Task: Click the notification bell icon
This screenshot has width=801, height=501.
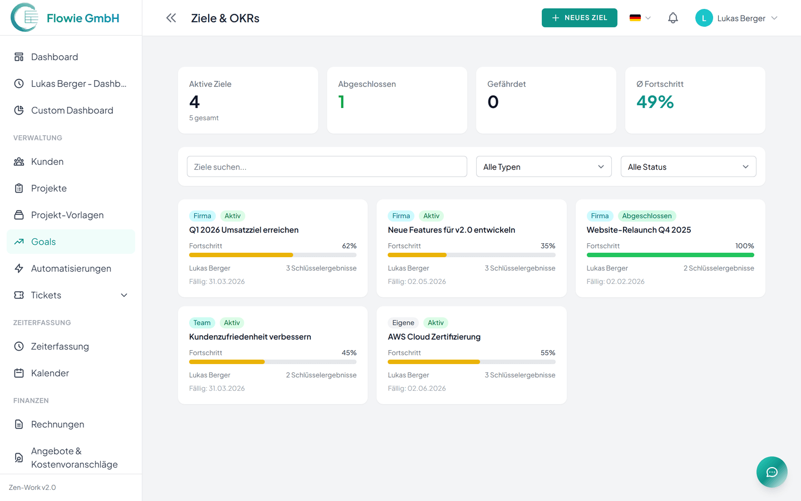Action: [x=673, y=18]
